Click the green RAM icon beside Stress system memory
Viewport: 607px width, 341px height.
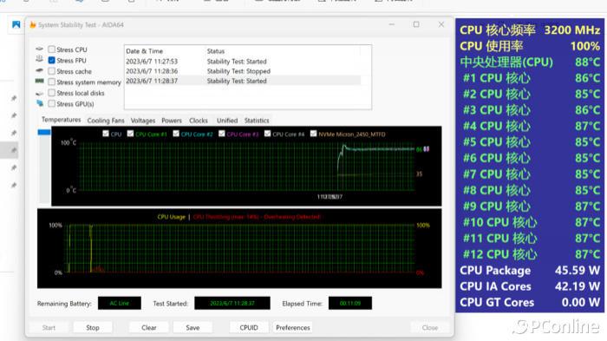click(x=40, y=81)
